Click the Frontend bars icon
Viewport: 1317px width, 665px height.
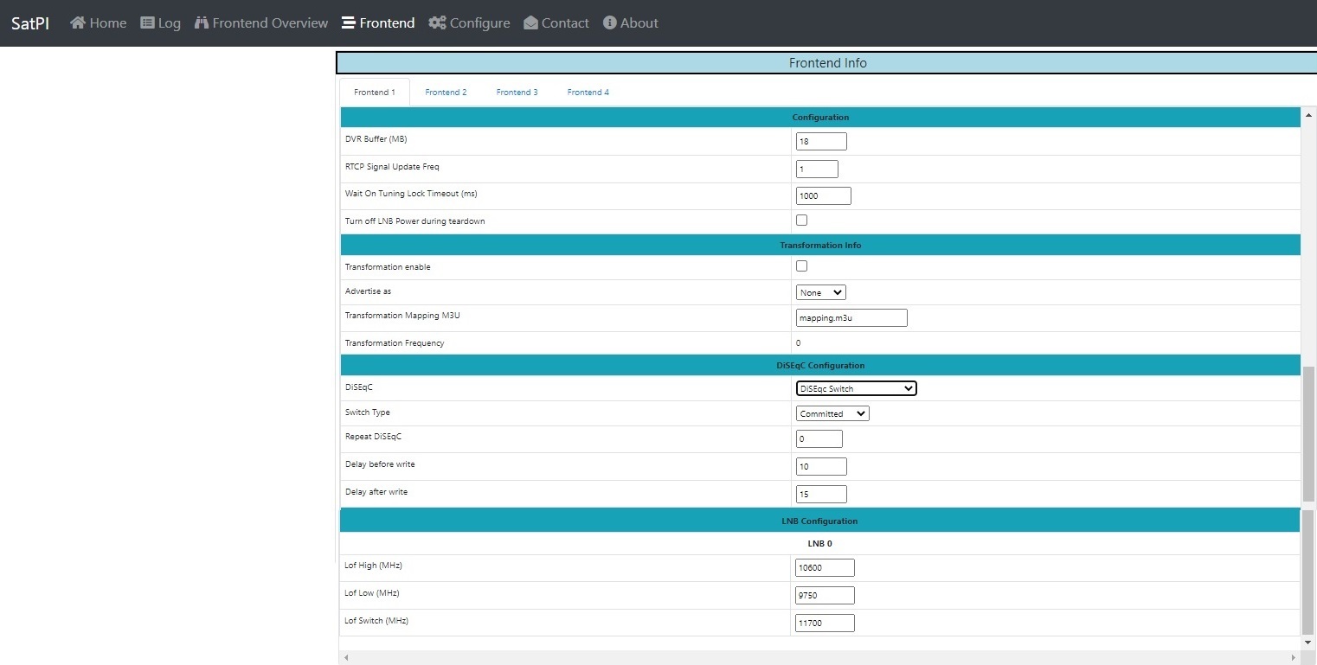pyautogui.click(x=348, y=22)
